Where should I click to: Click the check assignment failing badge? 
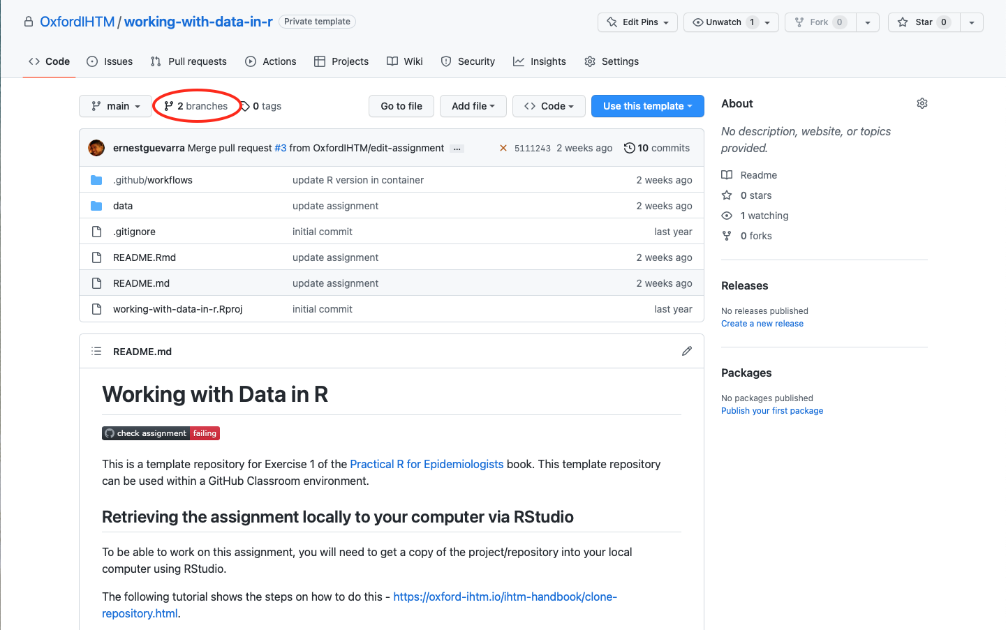pos(161,433)
